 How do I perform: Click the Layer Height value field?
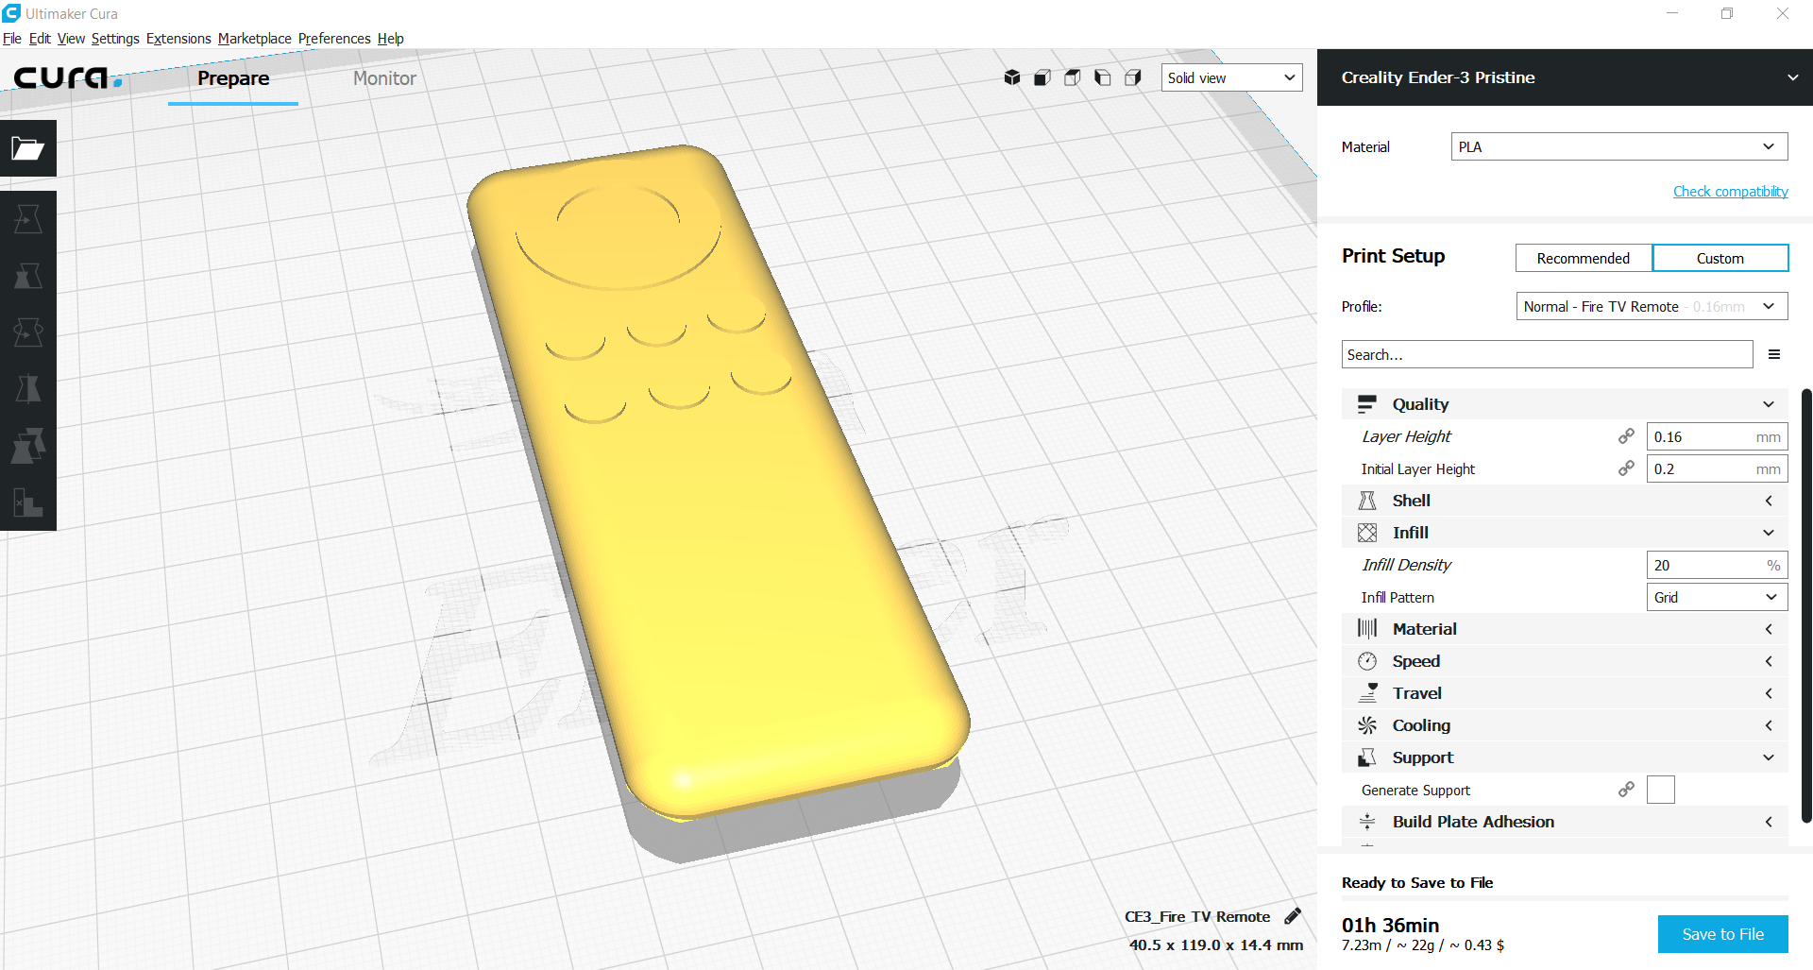(x=1718, y=436)
